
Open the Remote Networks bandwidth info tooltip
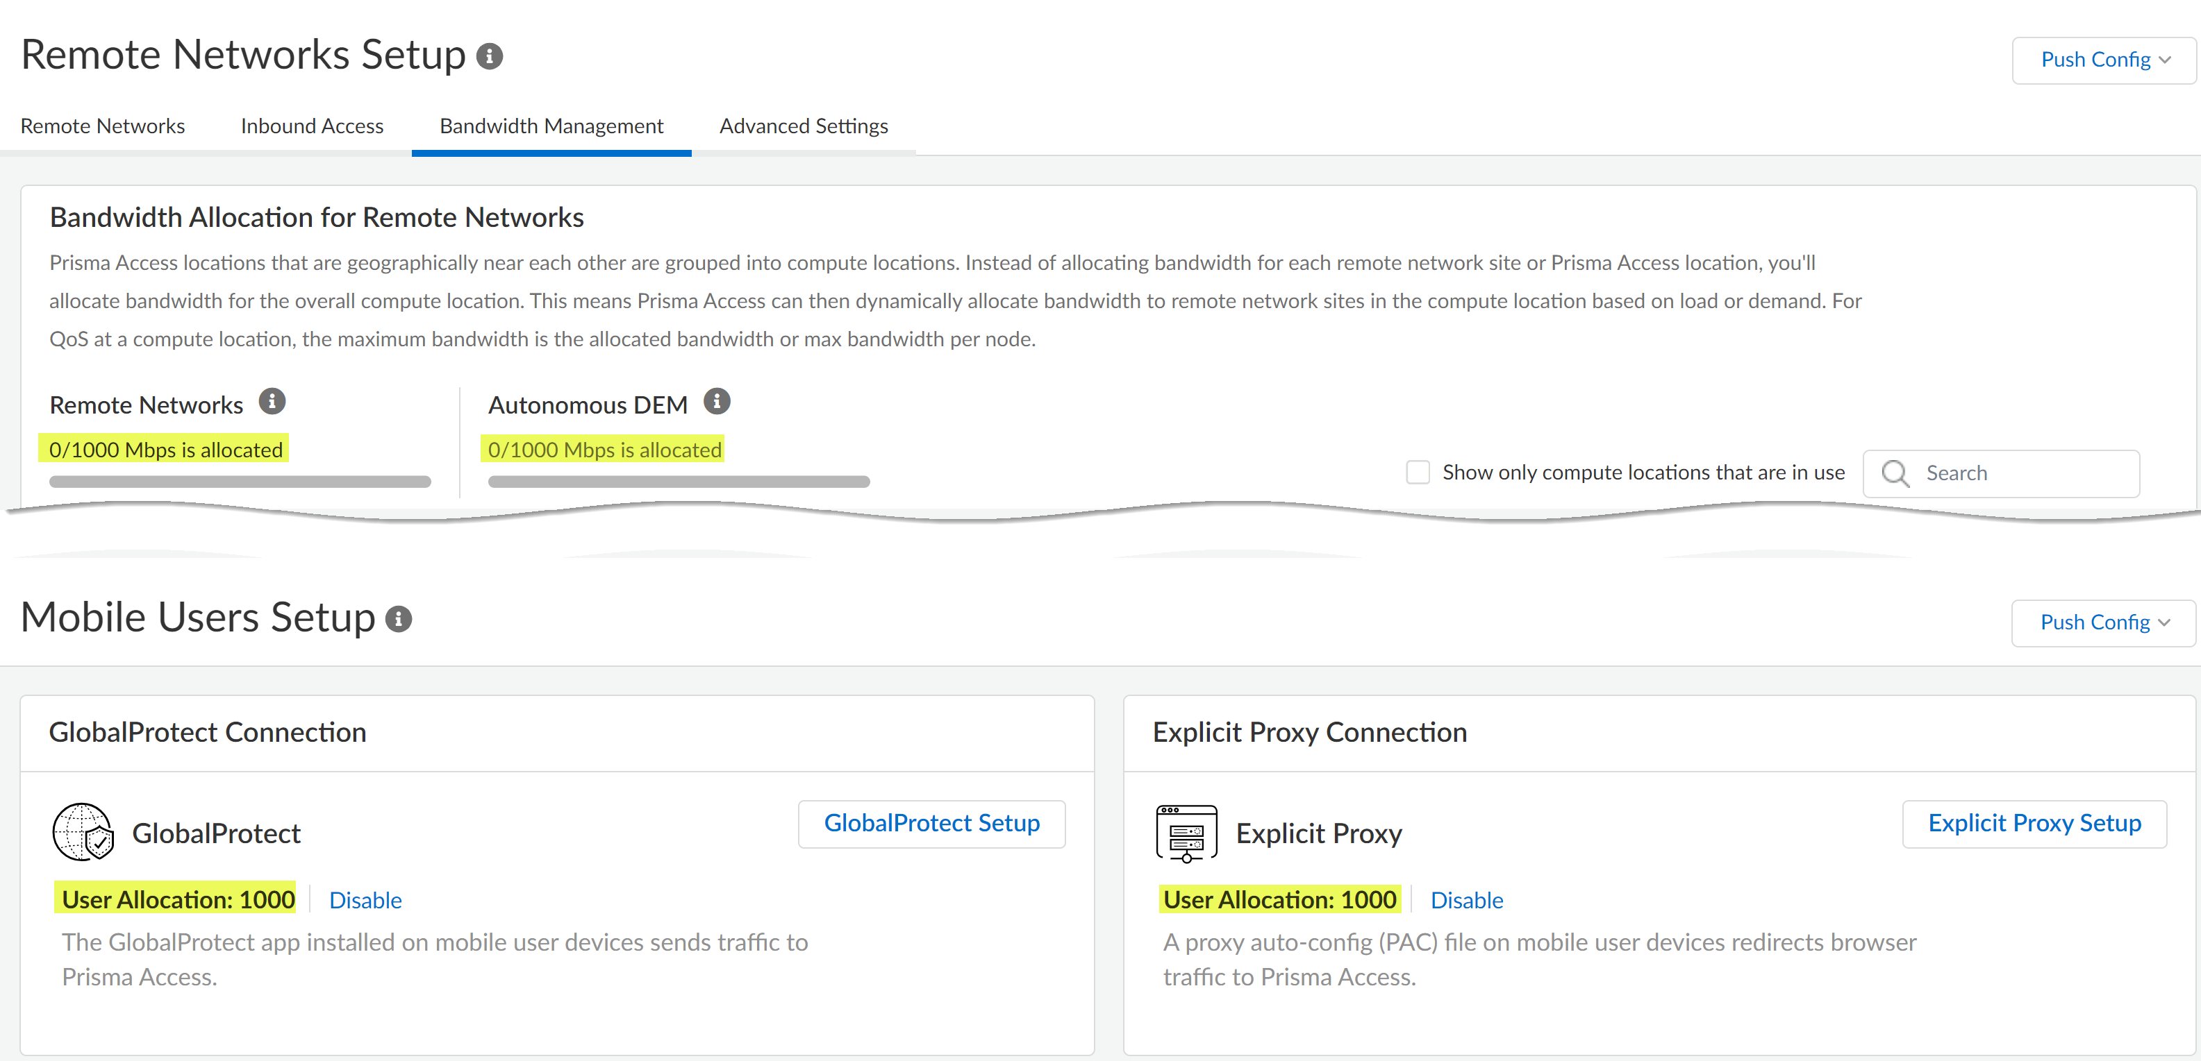tap(272, 400)
